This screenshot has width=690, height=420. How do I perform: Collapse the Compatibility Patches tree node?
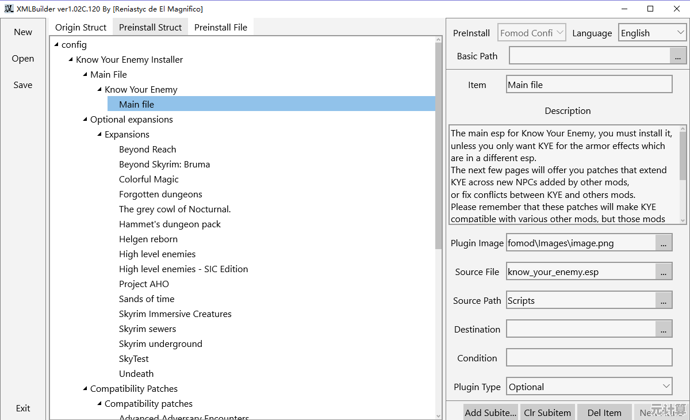tap(85, 389)
